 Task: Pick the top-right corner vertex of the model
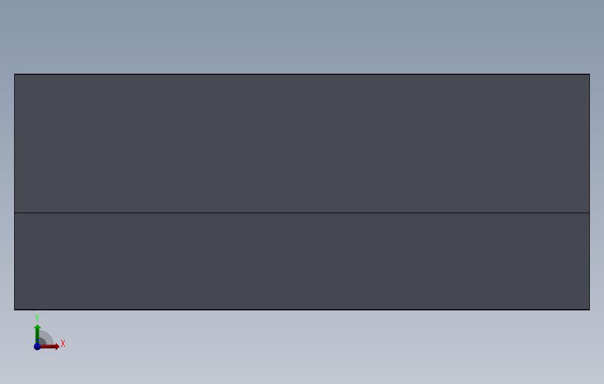coord(589,74)
